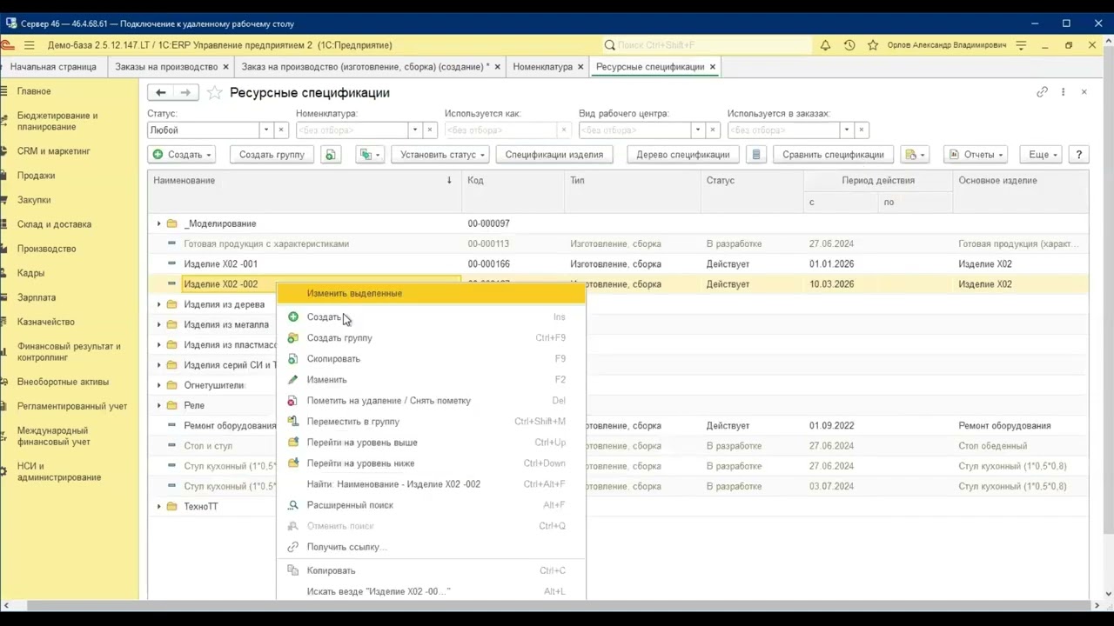Open the list-view icon before Сравнить спецификации

click(x=756, y=155)
